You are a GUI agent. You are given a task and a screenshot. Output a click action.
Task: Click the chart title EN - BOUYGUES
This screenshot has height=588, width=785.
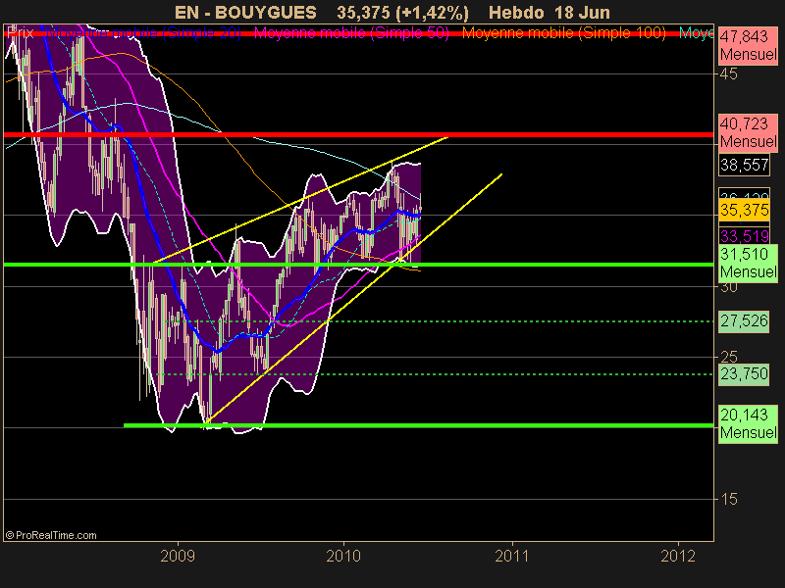tap(245, 12)
